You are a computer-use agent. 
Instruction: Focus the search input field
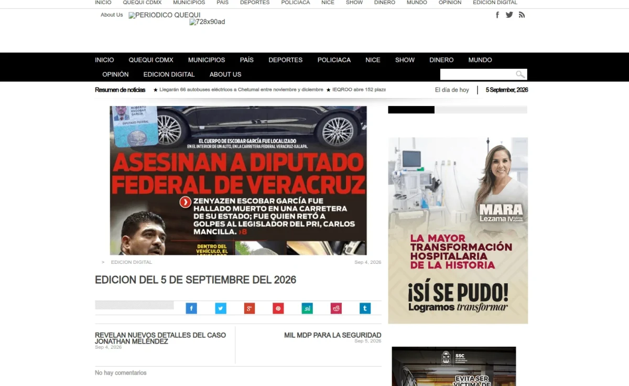tap(478, 74)
